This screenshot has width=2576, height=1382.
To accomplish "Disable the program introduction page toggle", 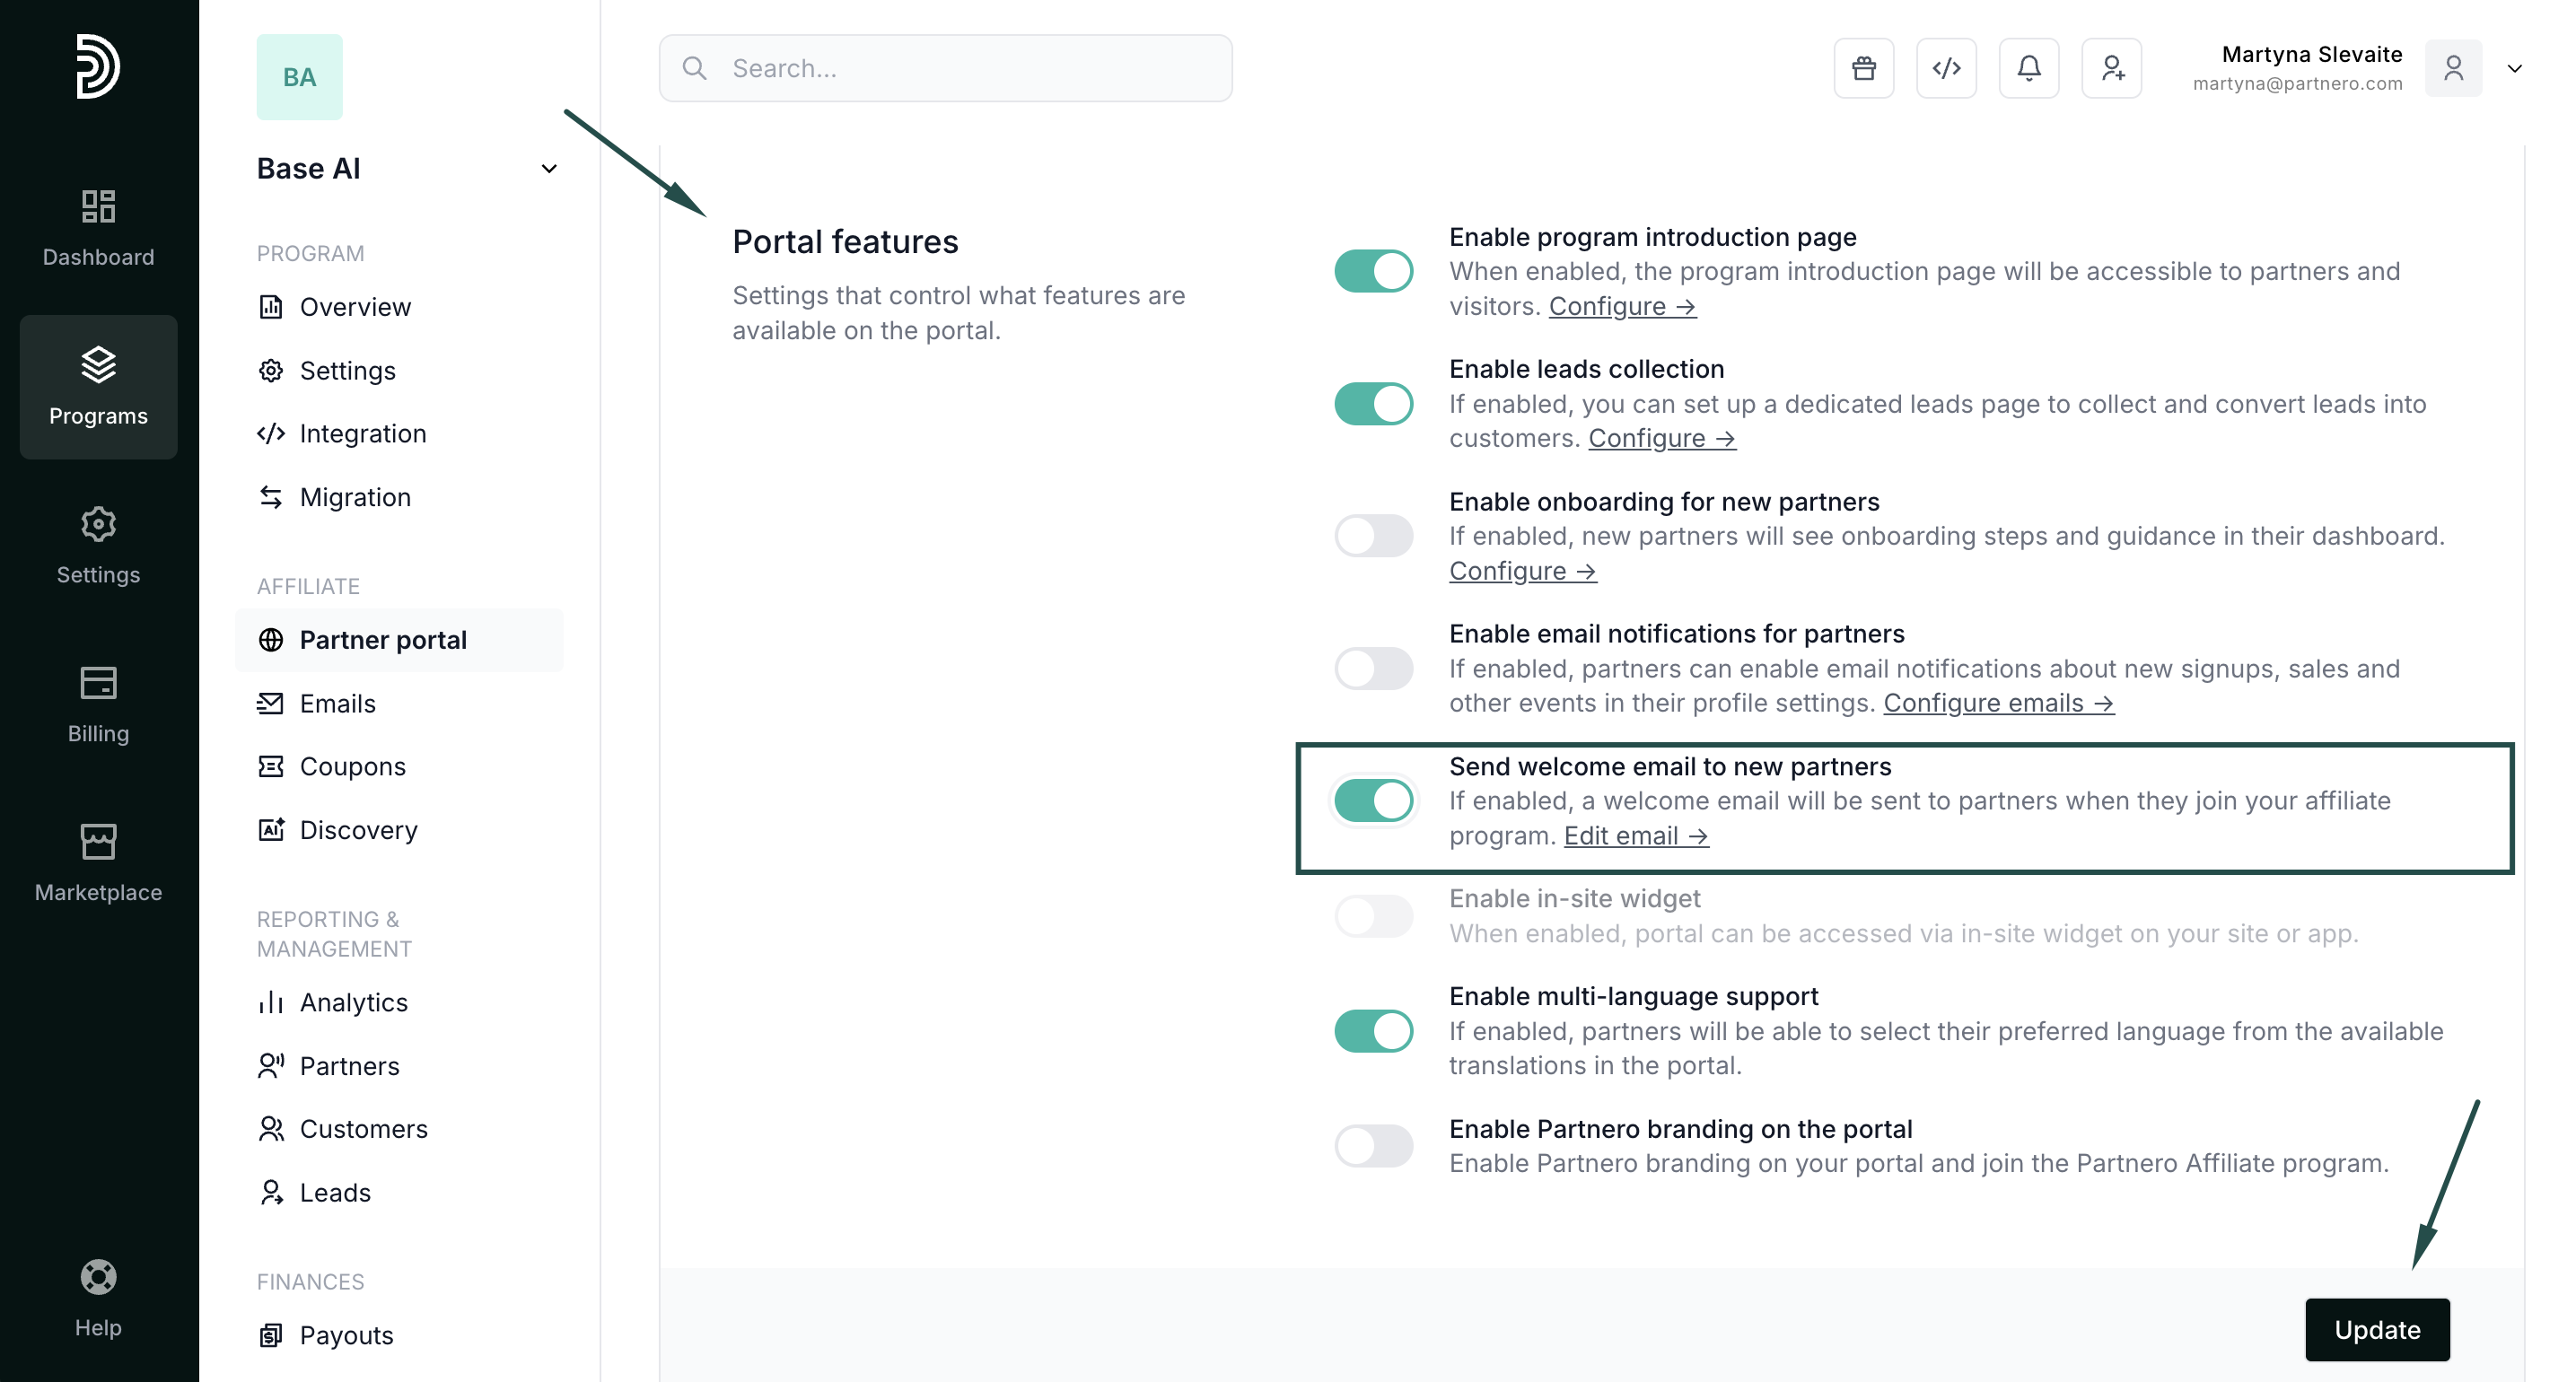I will 1373,271.
